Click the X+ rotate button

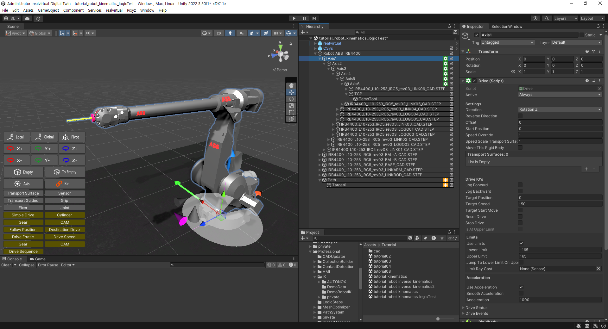(16, 149)
